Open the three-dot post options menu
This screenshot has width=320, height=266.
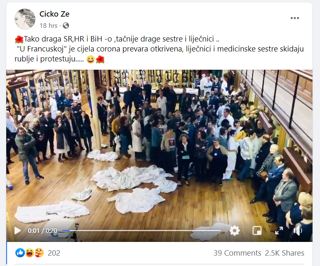click(295, 18)
